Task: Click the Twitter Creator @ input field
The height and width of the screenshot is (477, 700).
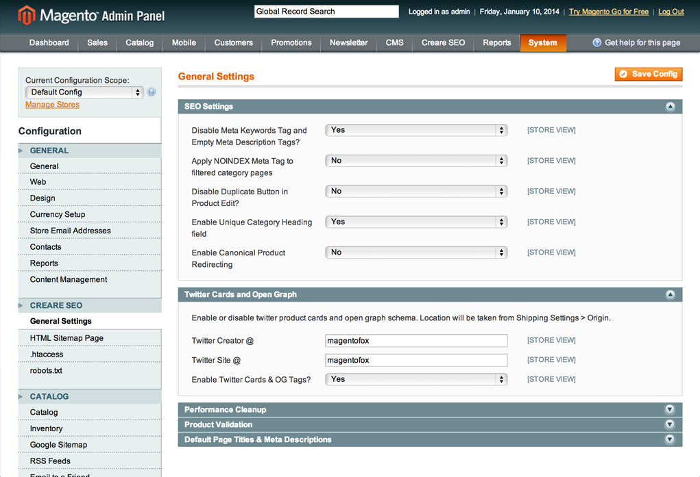Action: click(416, 341)
